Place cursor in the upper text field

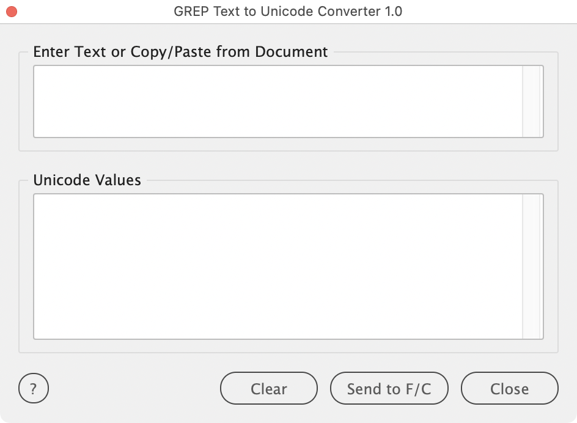click(278, 101)
